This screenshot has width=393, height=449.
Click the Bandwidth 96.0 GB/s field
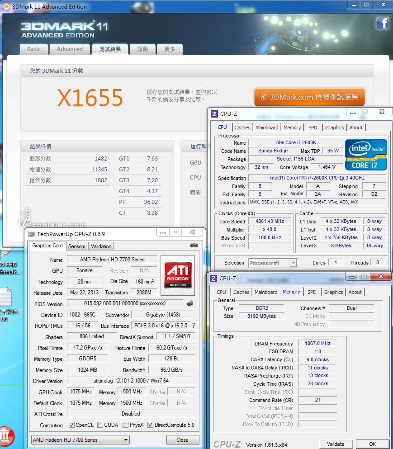point(171,370)
